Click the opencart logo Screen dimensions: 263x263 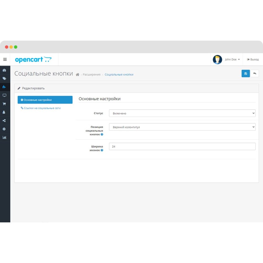coord(33,60)
